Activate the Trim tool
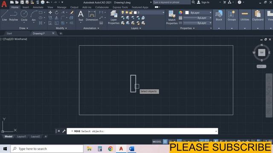The width and height of the screenshot is (273, 153). point(63,12)
